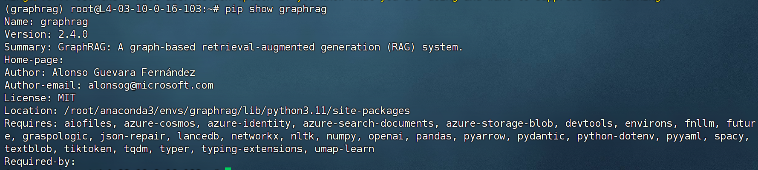Click the 'numpy' dependency
This screenshot has width=758, height=170.
(341, 136)
